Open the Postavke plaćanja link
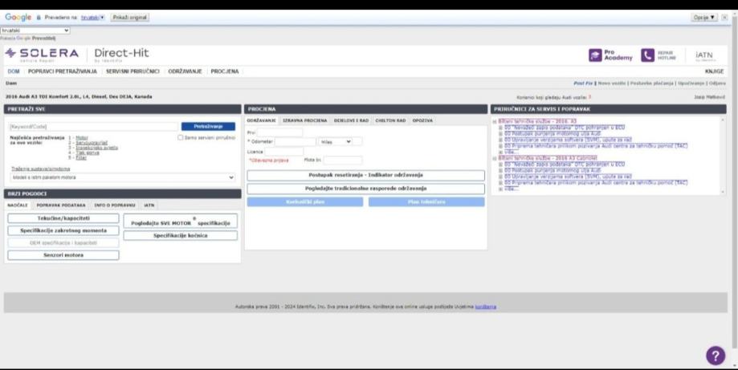Viewport: 738px width, 370px height. (652, 83)
